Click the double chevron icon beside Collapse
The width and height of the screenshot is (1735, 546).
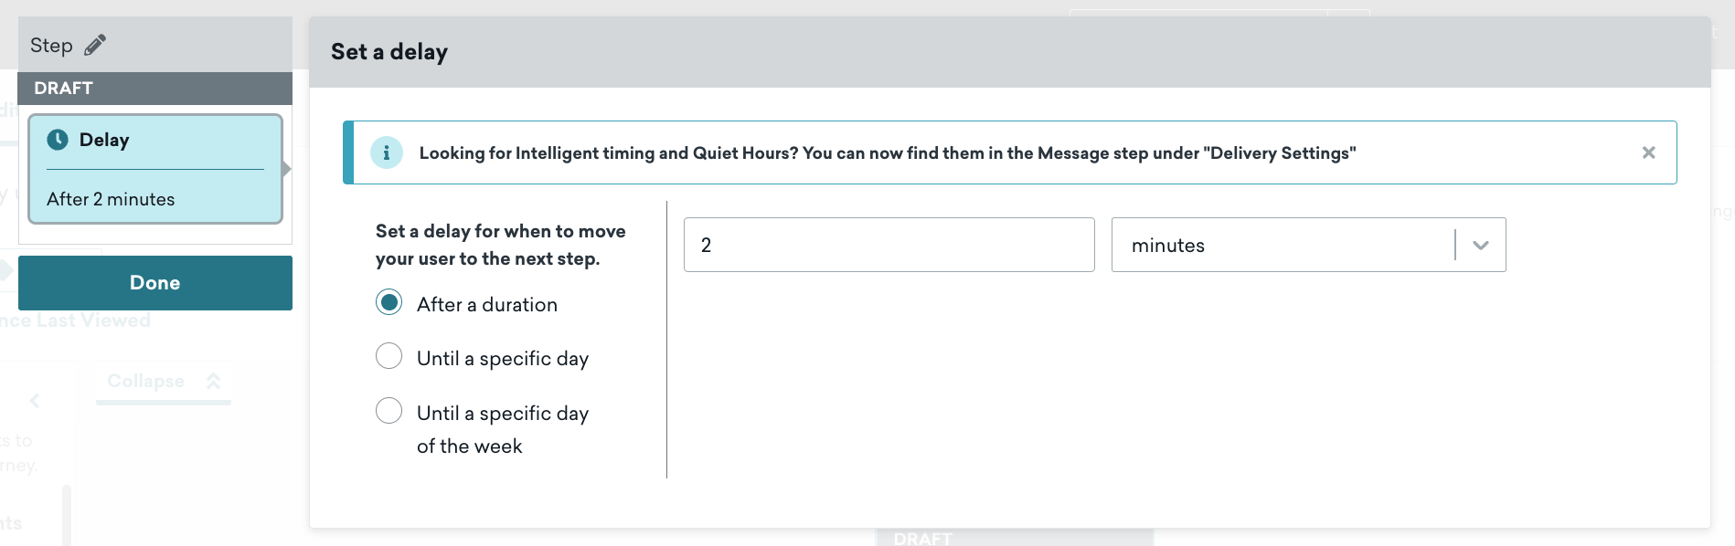(x=213, y=381)
